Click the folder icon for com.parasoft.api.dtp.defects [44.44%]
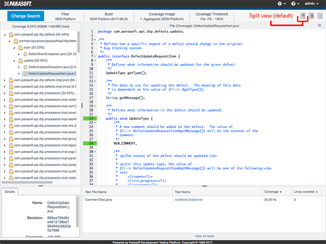The width and height of the screenshot is (326, 244). click(11, 34)
